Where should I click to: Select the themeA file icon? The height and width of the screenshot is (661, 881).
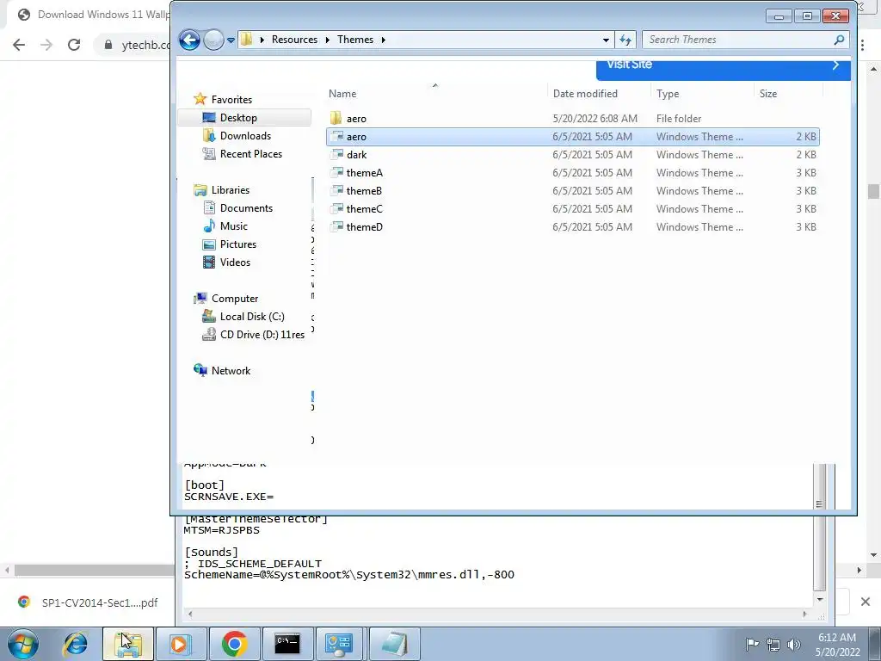click(x=336, y=172)
